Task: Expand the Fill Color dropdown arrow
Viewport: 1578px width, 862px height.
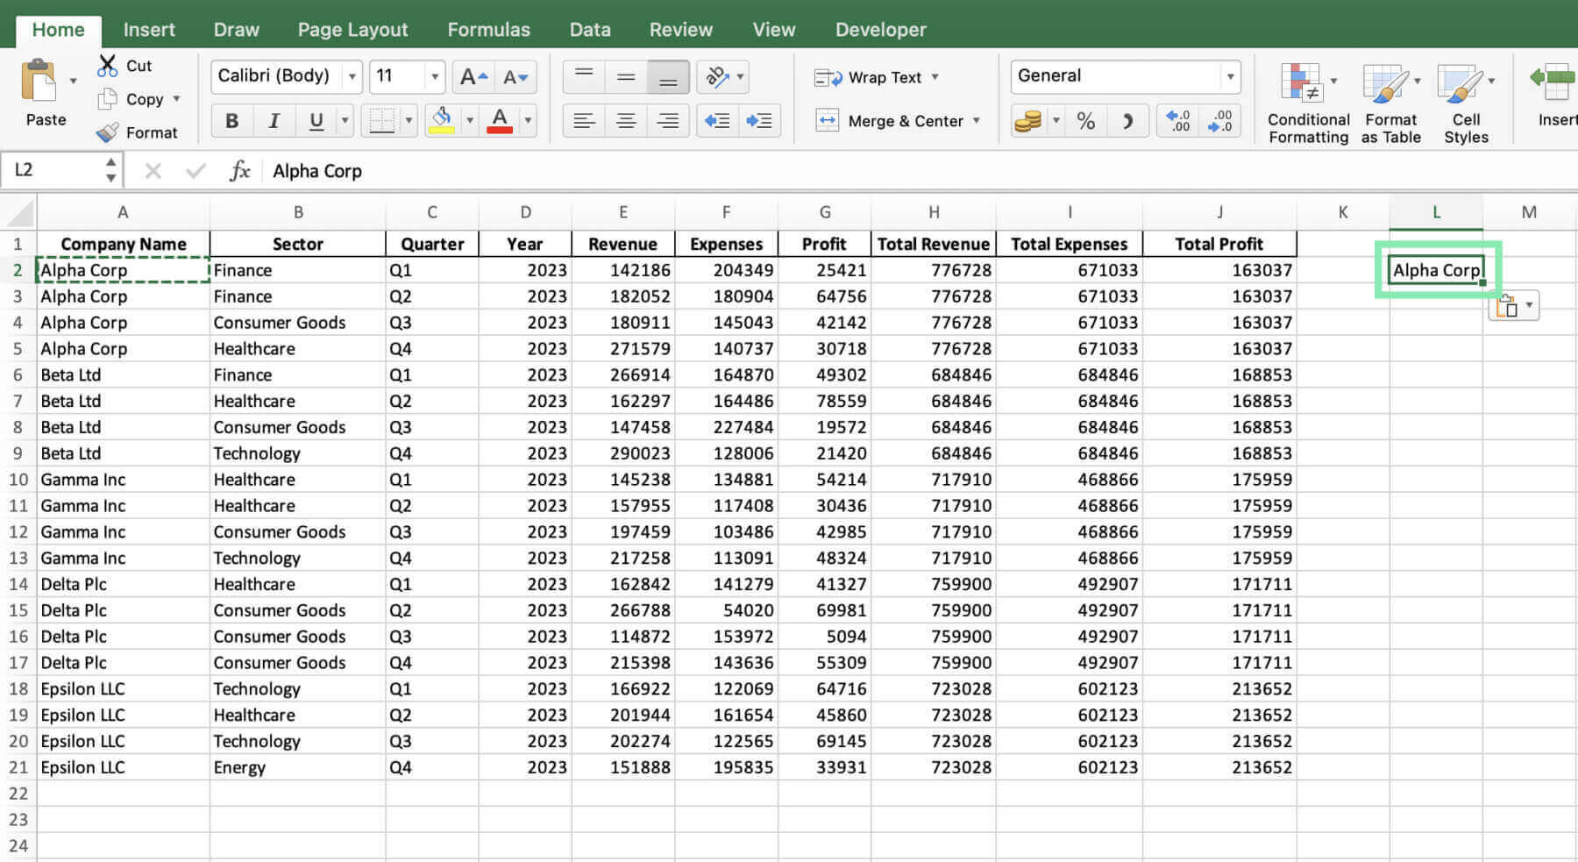Action: (470, 120)
